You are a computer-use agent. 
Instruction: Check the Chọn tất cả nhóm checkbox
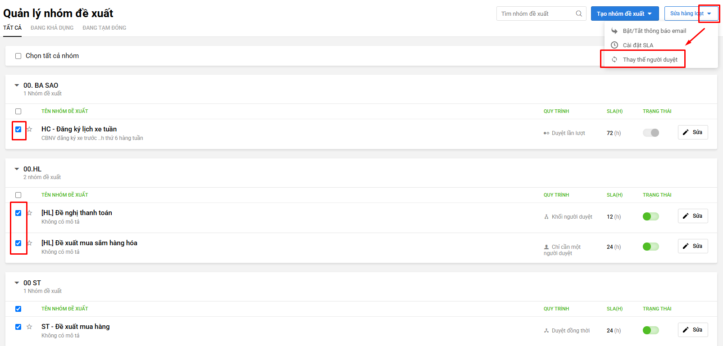18,56
